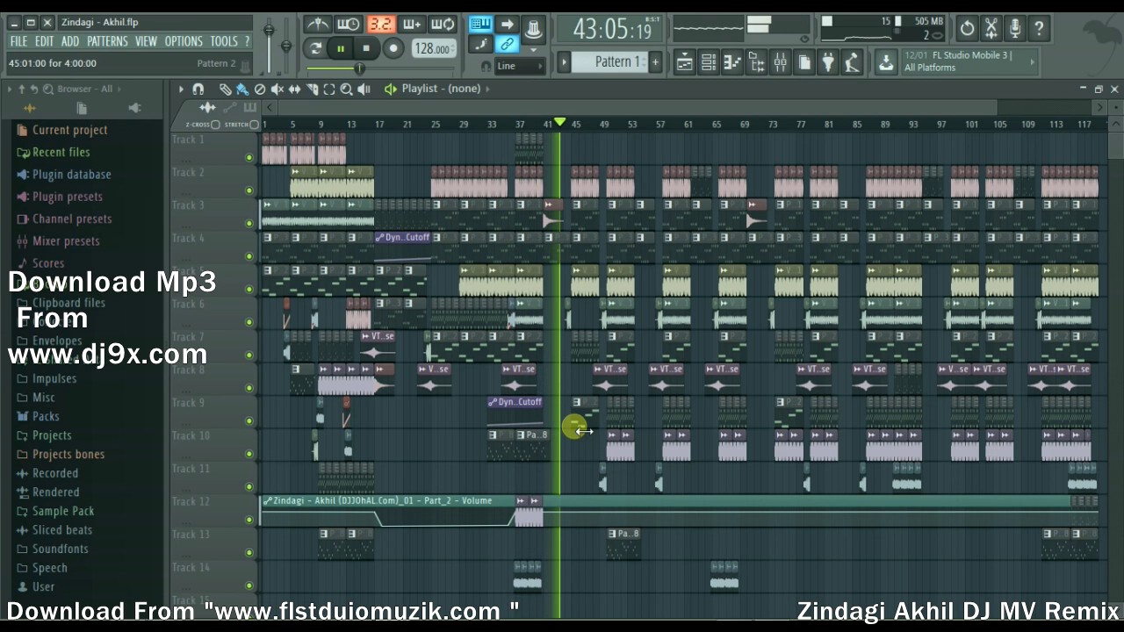Select the playlist Draw pencil tool
This screenshot has width=1124, height=632.
(226, 89)
